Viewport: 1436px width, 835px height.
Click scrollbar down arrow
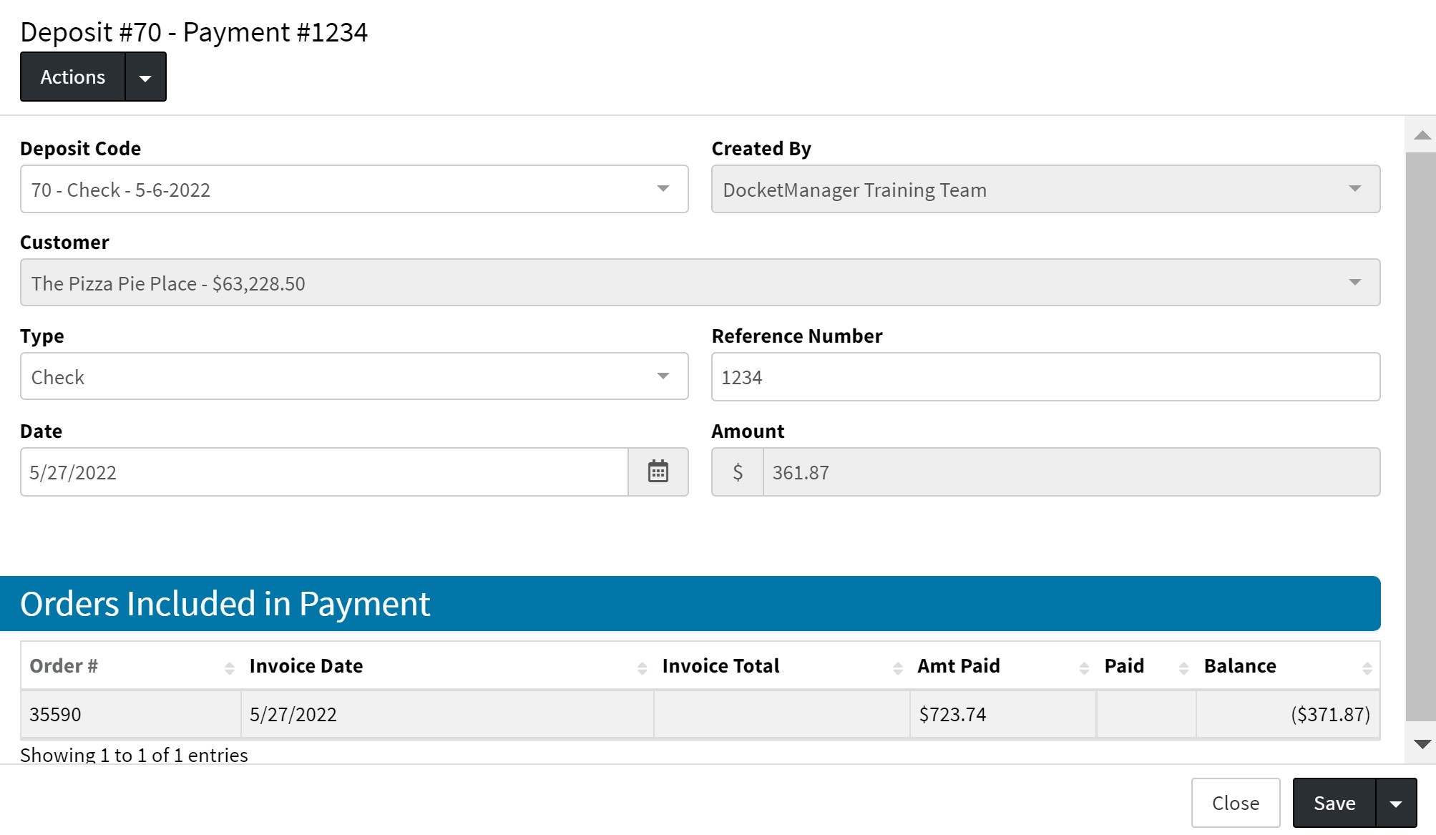[1422, 744]
